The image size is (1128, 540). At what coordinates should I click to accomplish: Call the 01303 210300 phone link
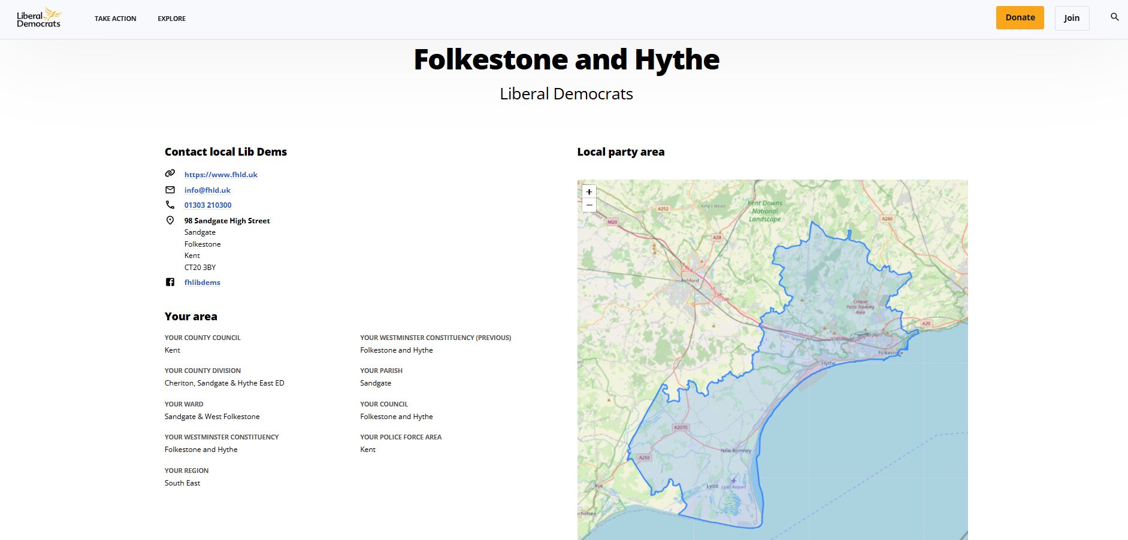point(208,205)
